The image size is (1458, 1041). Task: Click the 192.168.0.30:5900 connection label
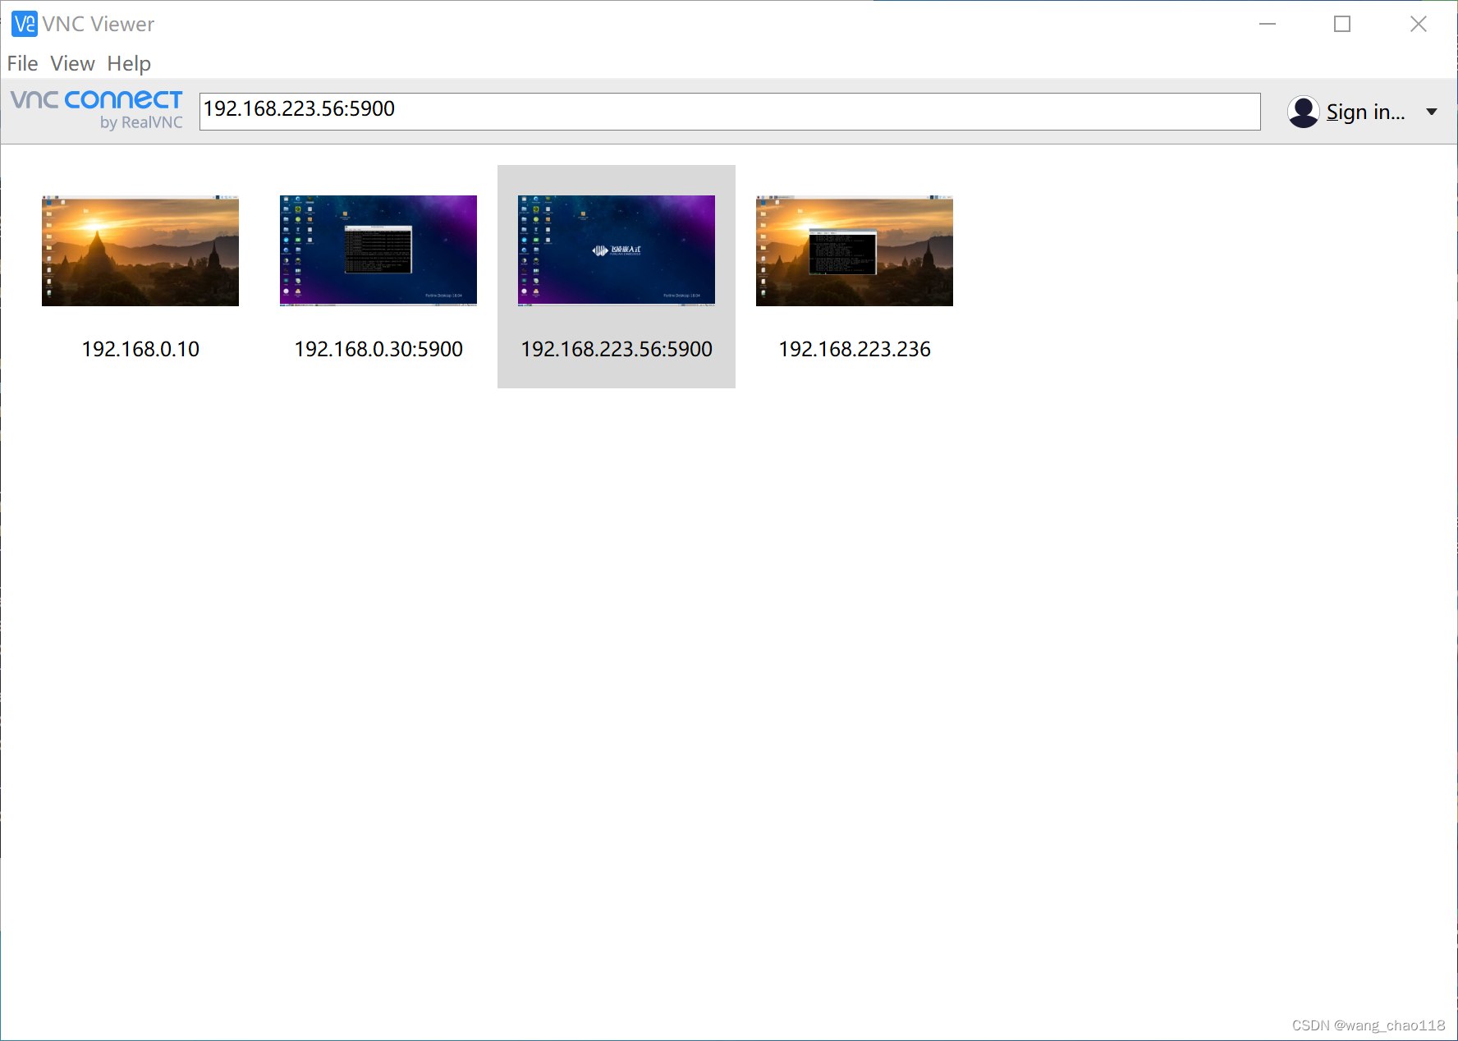pos(378,349)
